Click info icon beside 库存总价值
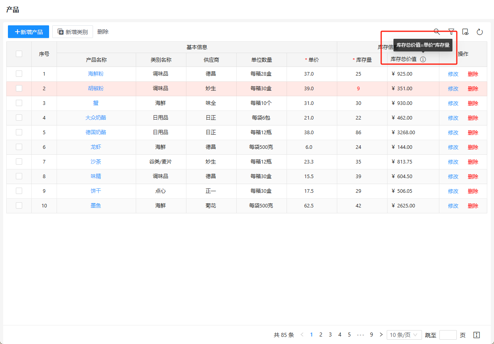This screenshot has height=344, width=494. [423, 59]
